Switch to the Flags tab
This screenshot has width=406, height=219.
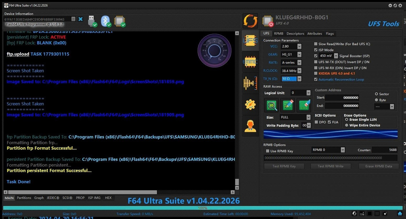click(330, 33)
